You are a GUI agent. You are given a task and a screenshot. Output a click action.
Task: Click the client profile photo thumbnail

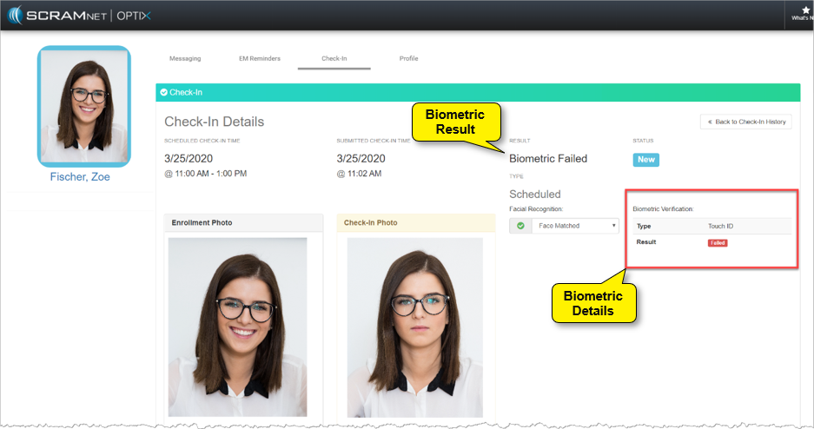[x=84, y=105]
